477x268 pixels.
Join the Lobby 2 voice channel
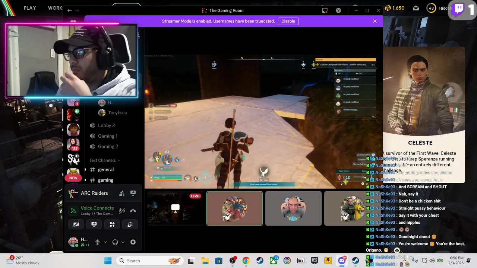[x=106, y=125]
